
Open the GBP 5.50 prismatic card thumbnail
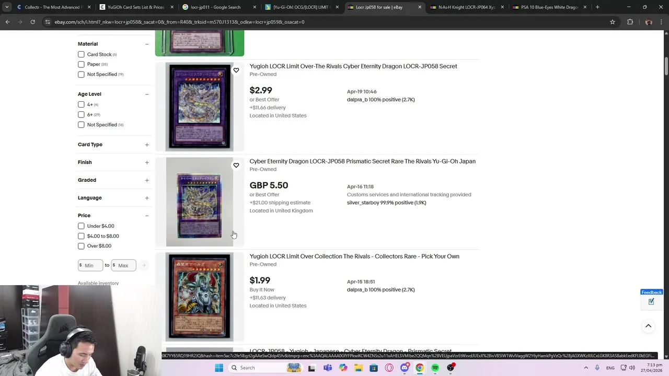point(200,202)
